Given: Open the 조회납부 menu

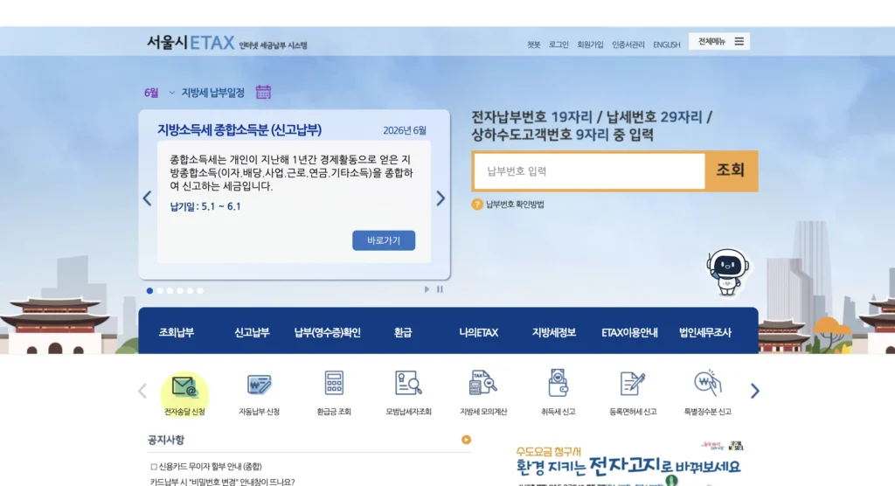Looking at the screenshot, I should pyautogui.click(x=177, y=332).
